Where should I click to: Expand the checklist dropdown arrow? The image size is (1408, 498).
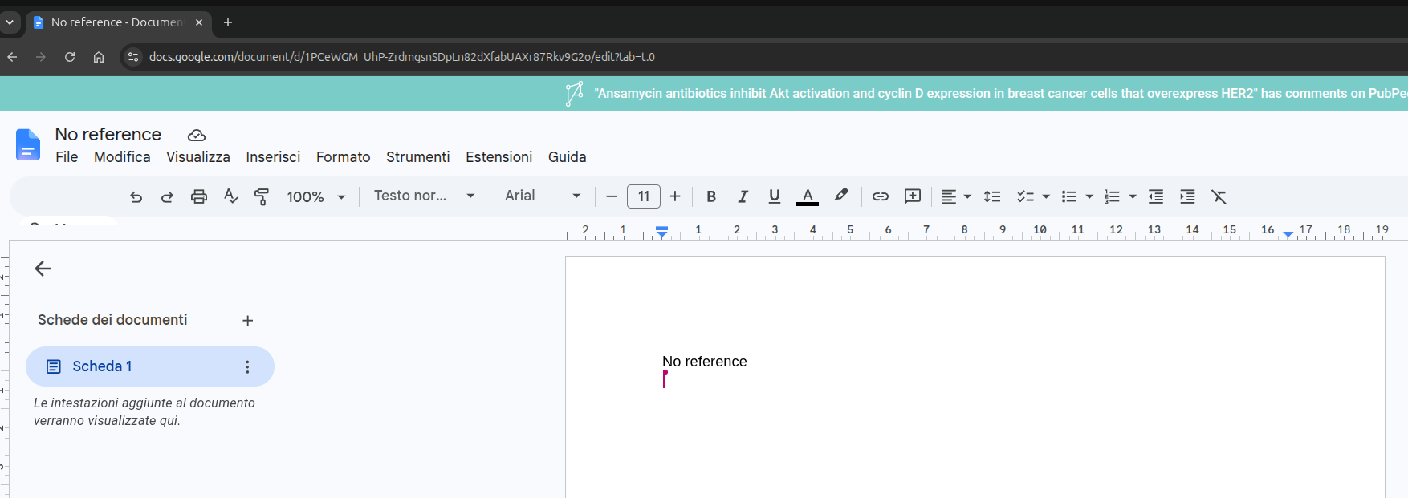[1046, 196]
